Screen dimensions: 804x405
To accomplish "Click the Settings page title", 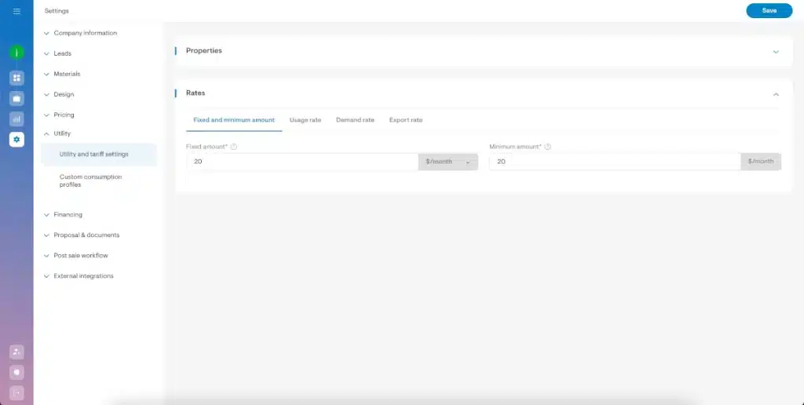I will [x=57, y=11].
